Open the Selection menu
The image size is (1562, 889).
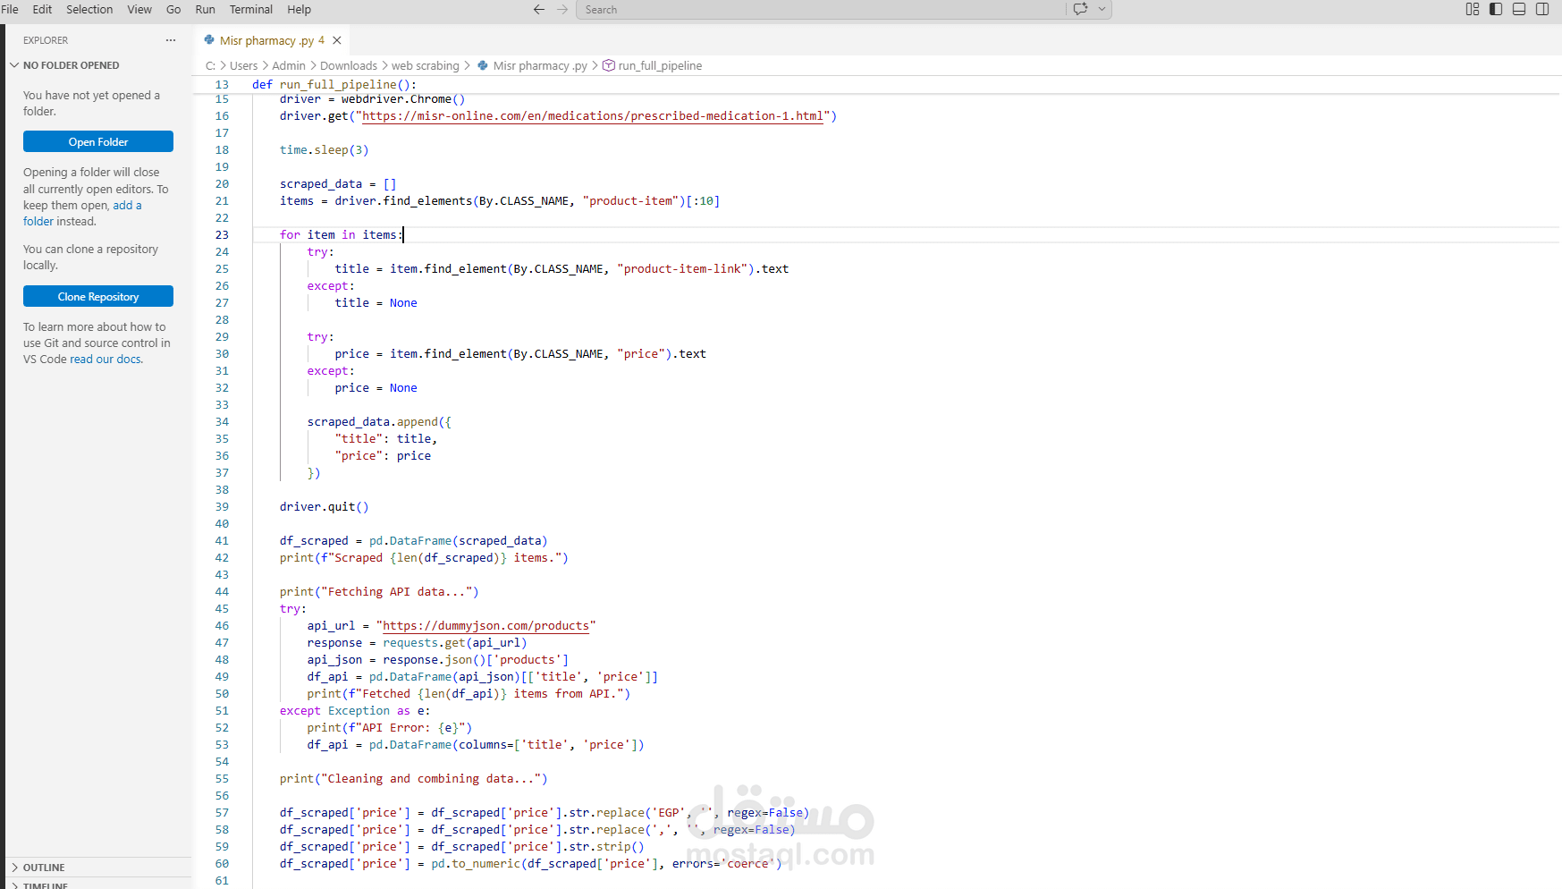[x=89, y=9]
